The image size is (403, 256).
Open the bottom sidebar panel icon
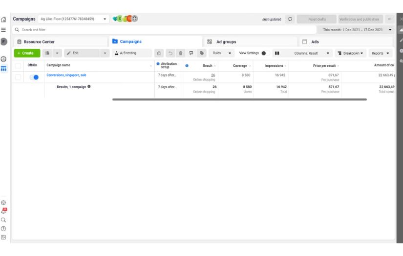coord(3,237)
